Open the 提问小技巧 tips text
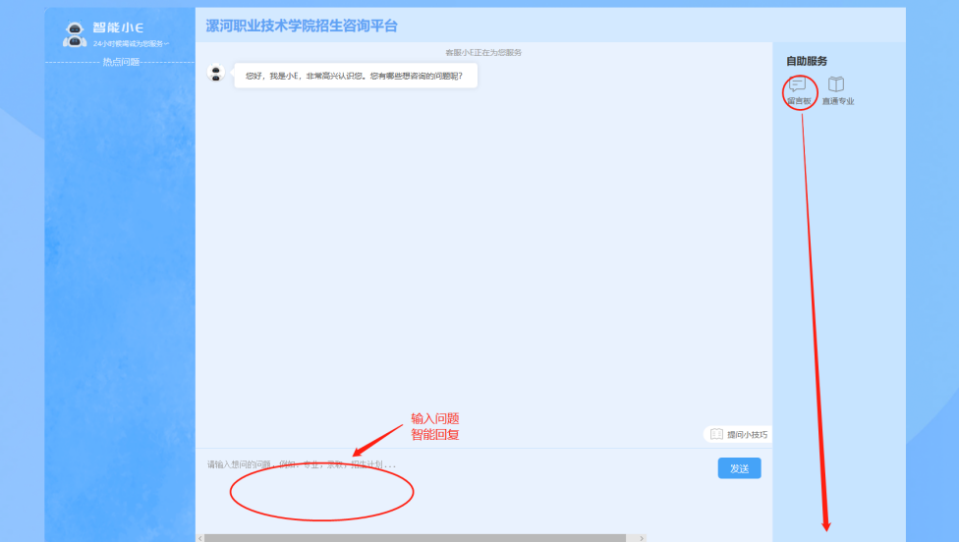Screen dimensions: 959x542 [747, 434]
